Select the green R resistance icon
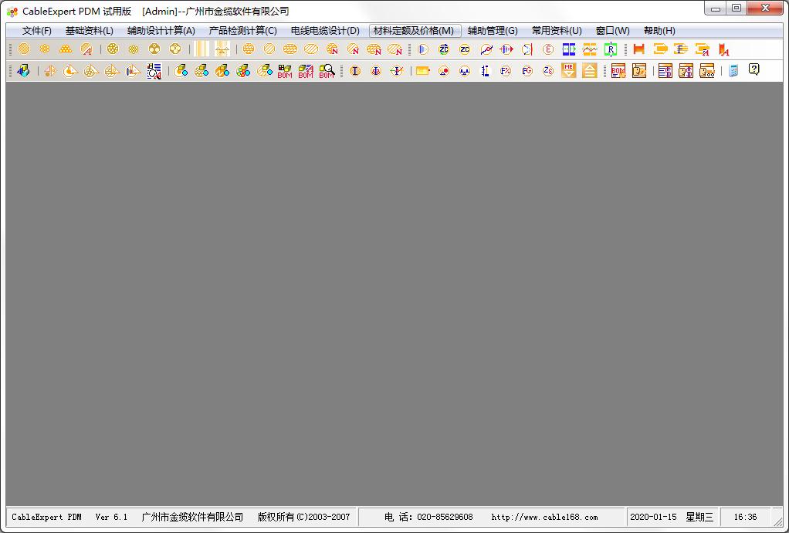This screenshot has height=533, width=789. [x=611, y=49]
